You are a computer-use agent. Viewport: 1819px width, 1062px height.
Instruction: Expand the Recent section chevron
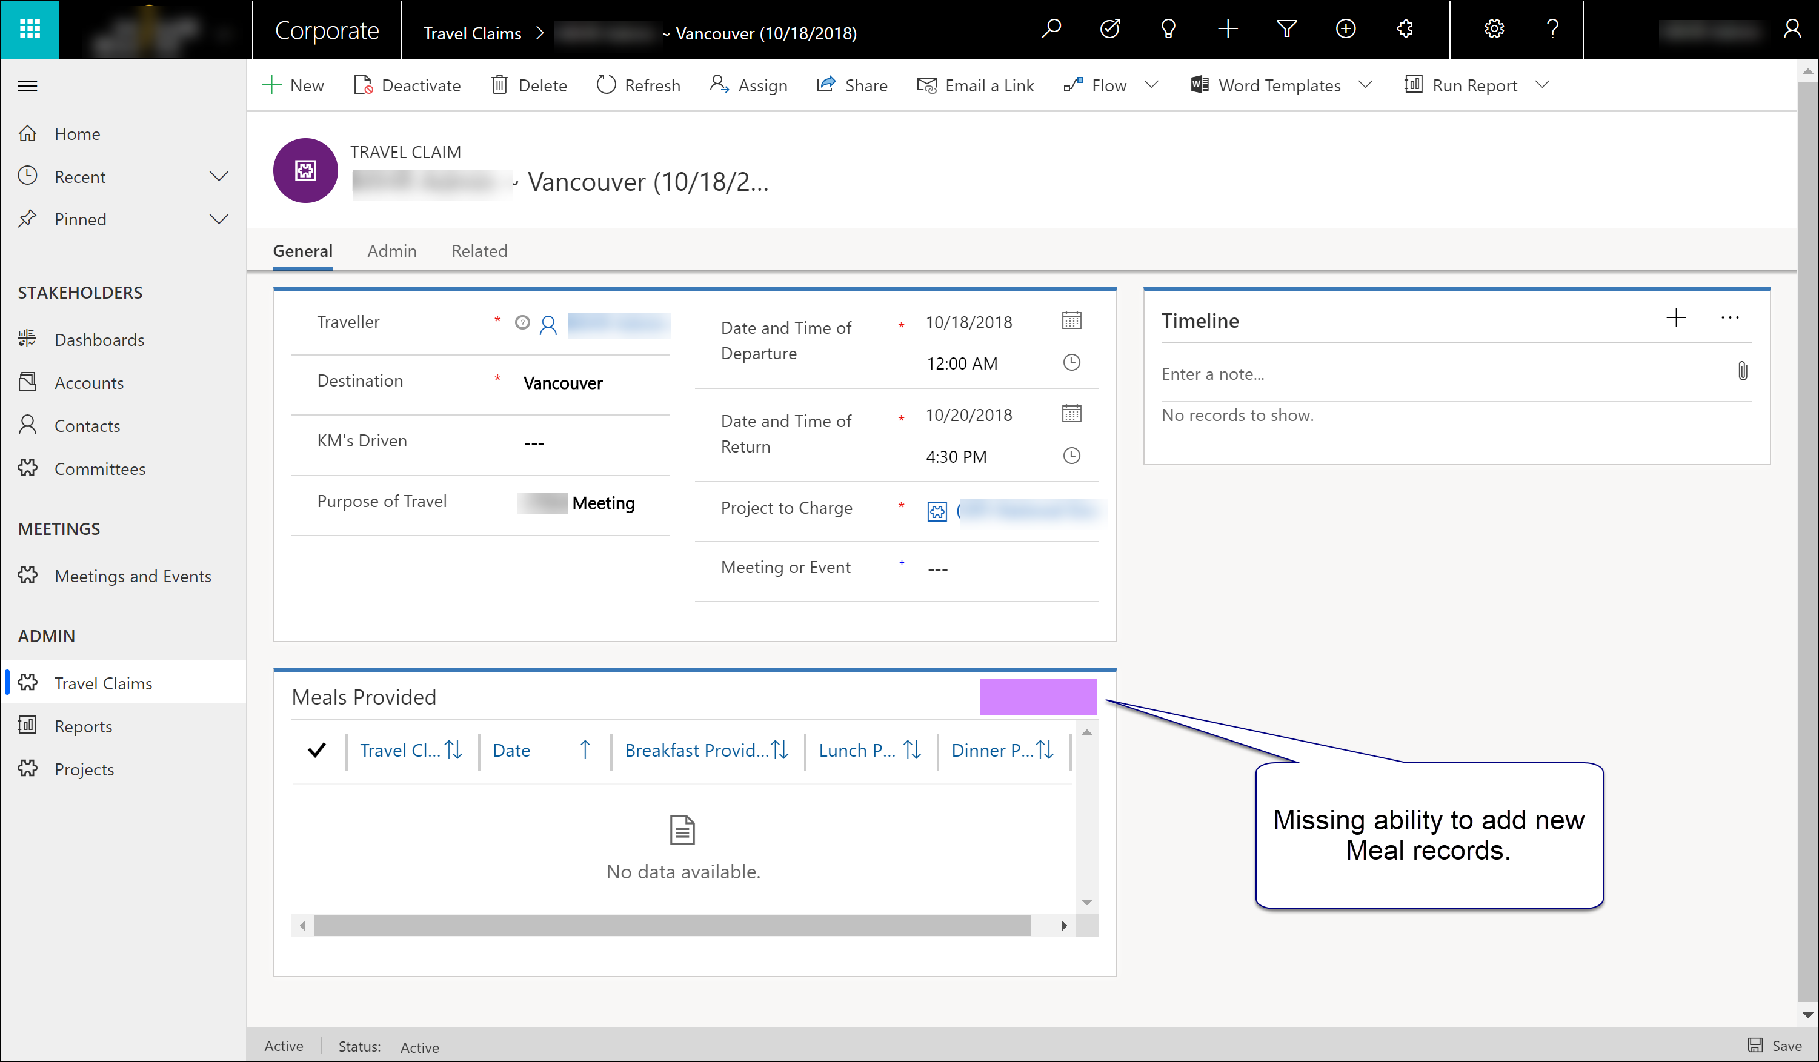point(218,177)
